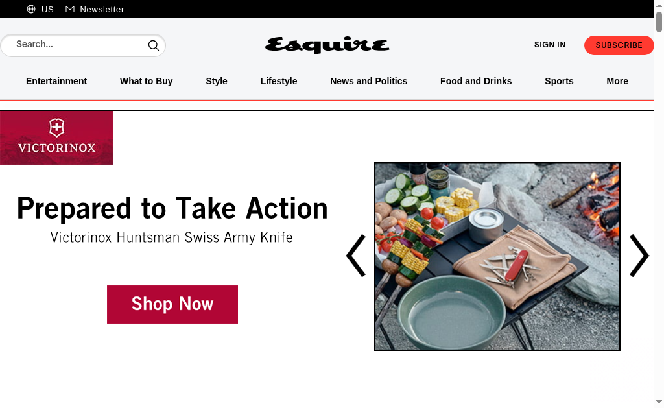Open the What to Buy menu
This screenshot has height=408, width=664.
click(x=146, y=81)
